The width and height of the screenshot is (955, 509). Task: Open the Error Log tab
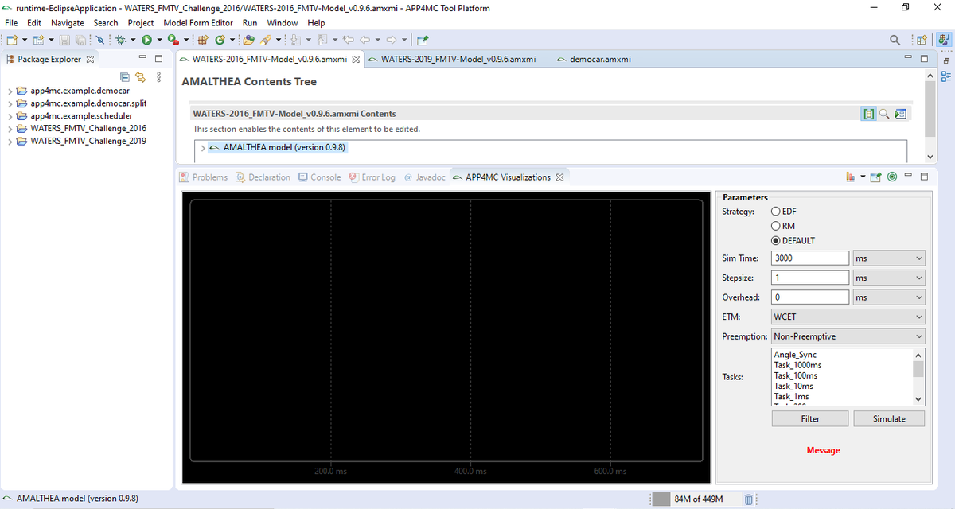(x=372, y=177)
